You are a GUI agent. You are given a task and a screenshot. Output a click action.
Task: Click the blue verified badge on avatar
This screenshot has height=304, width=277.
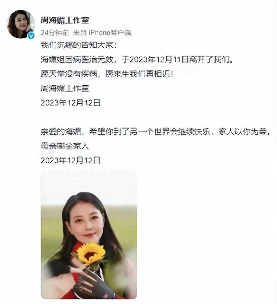(x=31, y=36)
